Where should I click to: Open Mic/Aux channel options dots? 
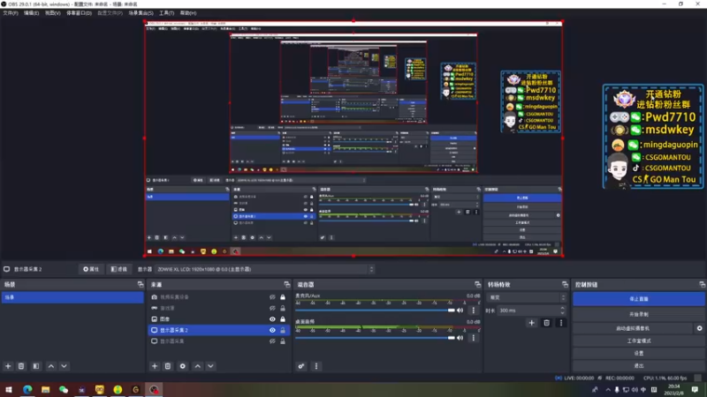click(x=474, y=311)
